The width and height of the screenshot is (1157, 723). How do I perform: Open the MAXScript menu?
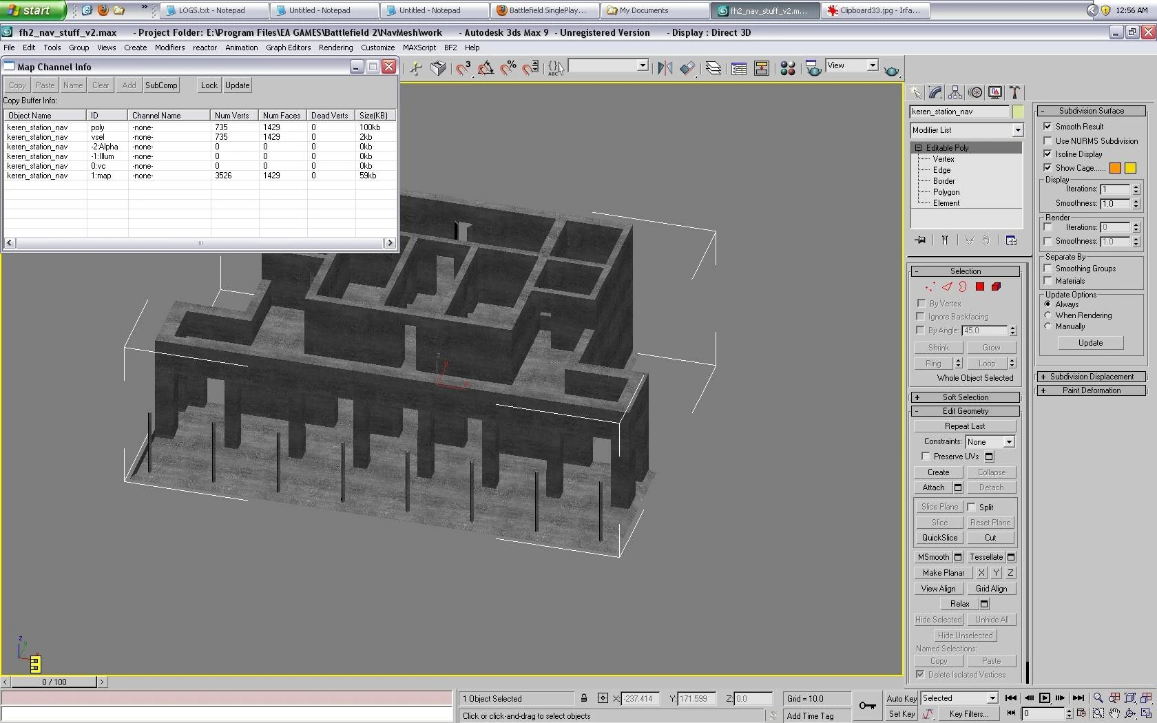click(419, 48)
